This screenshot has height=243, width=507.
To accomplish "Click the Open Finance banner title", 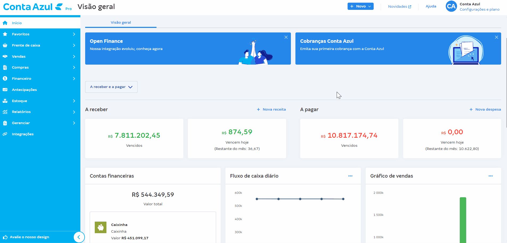I will pos(106,41).
